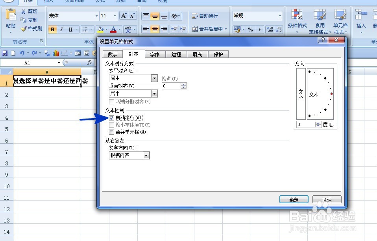Uncheck the 自动换行 wrap text checkbox
377x241 pixels.
[111, 117]
